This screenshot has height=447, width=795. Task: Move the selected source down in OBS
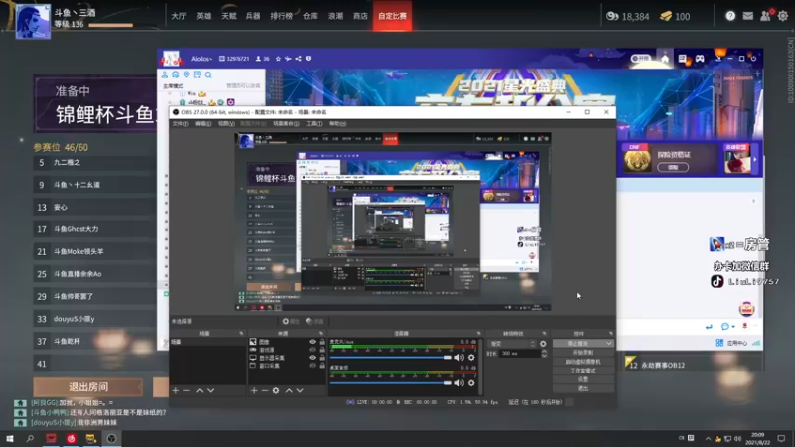click(300, 390)
